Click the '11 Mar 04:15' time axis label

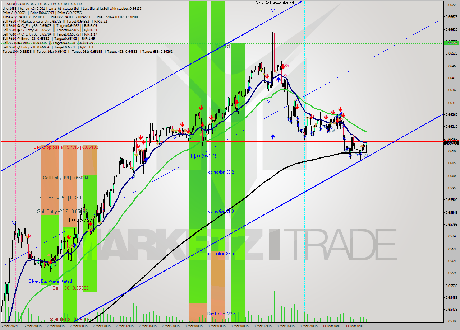[x=355, y=326]
